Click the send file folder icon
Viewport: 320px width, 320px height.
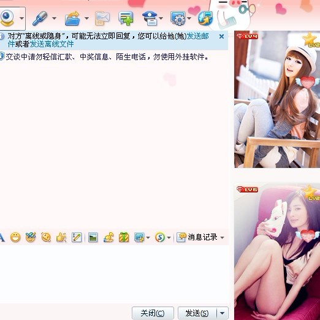(72, 18)
